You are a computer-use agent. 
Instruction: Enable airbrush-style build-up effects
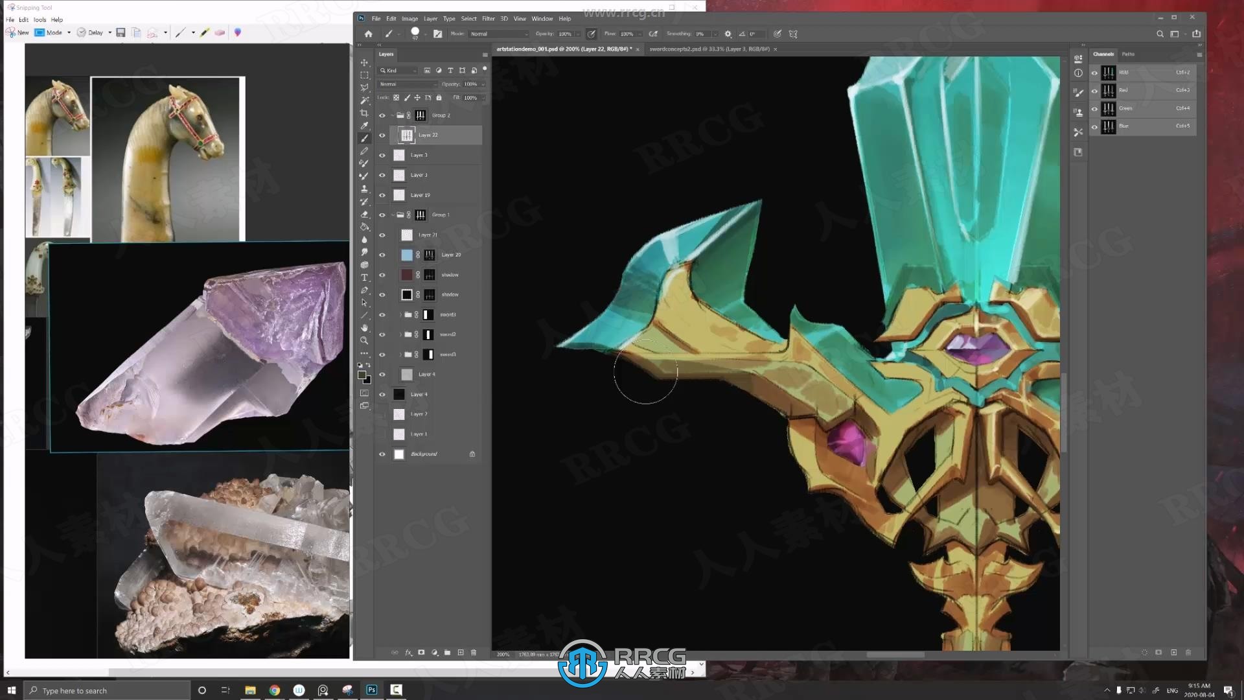pyautogui.click(x=653, y=34)
